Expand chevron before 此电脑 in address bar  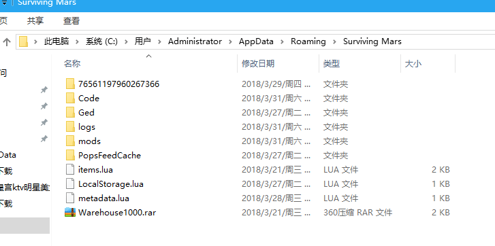coord(35,41)
